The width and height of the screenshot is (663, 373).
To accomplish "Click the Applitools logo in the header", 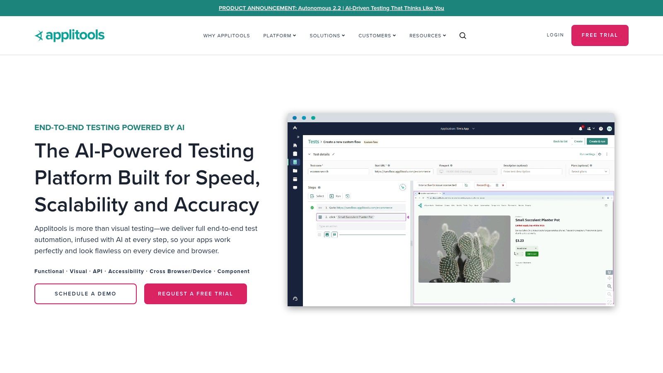I will pyautogui.click(x=70, y=36).
